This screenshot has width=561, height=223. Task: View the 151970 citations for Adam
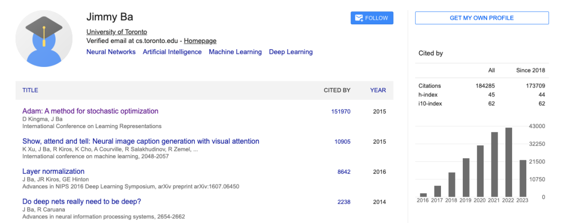(x=341, y=112)
